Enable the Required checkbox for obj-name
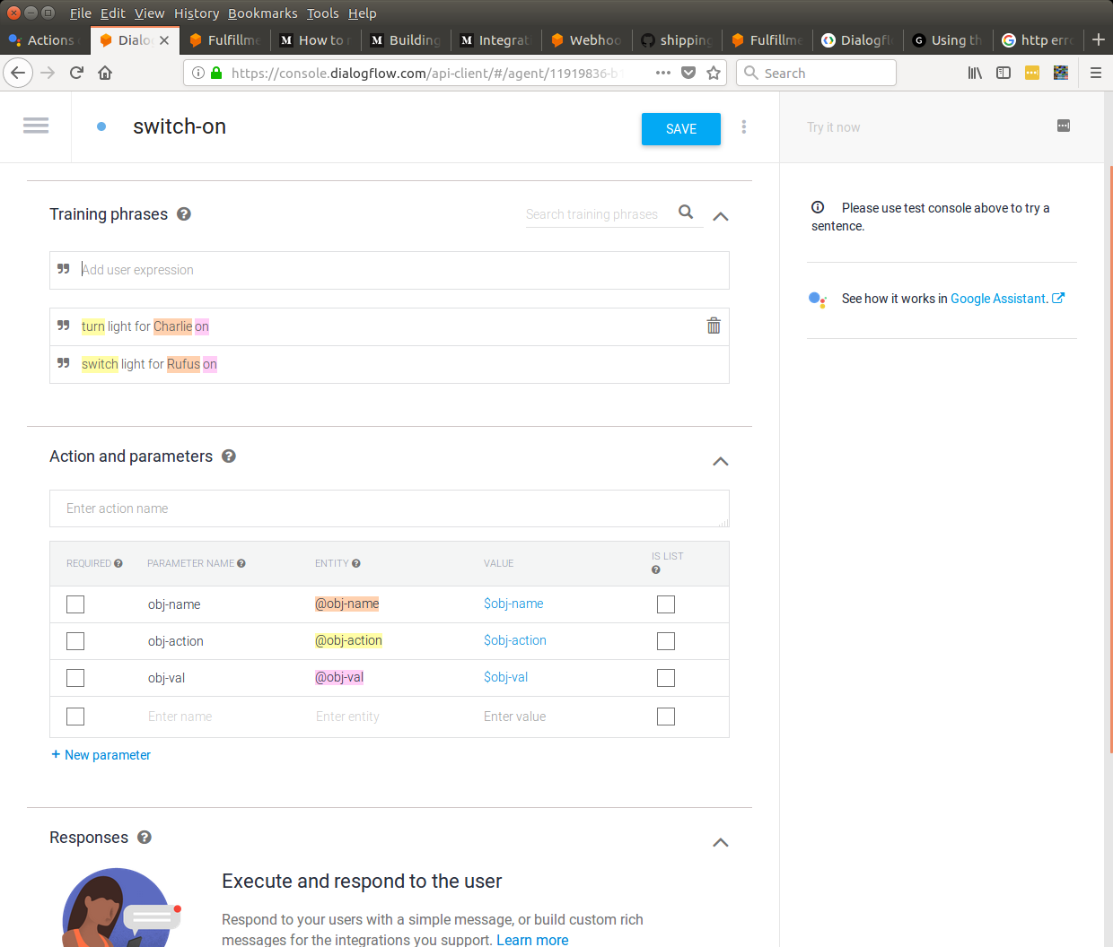Viewport: 1113px width, 947px height. click(74, 604)
